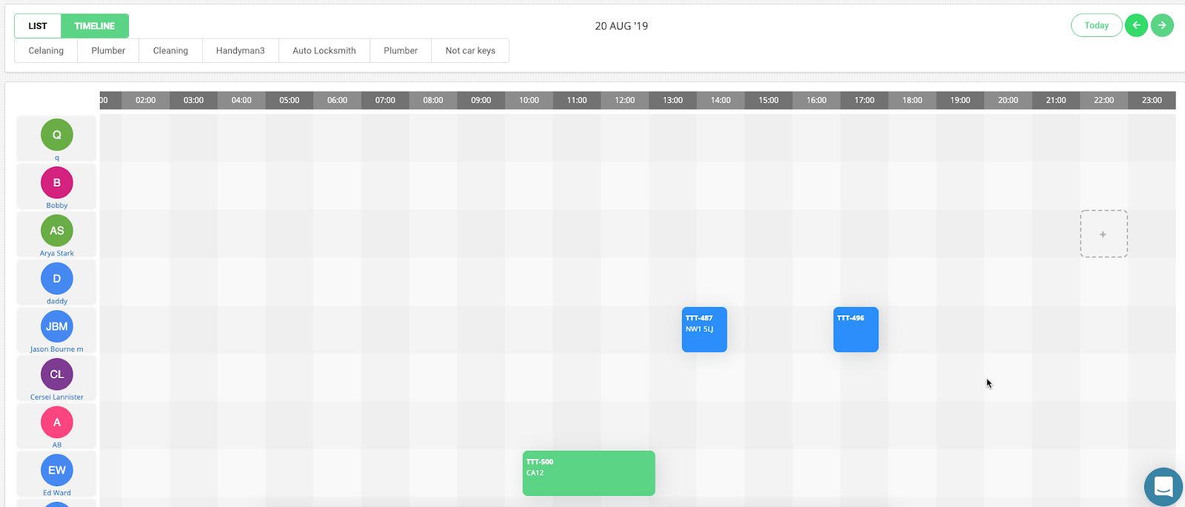This screenshot has width=1185, height=507.
Task: Open Arya Stark name link
Action: click(x=57, y=253)
